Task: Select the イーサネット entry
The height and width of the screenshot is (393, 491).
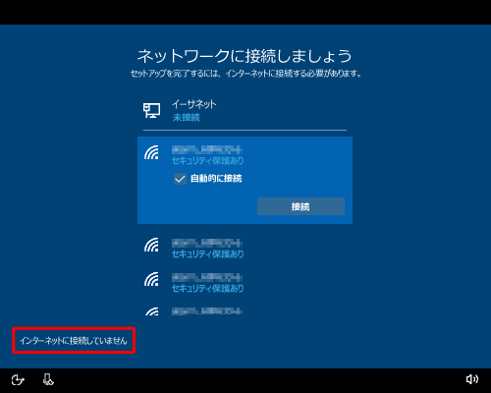Action: point(245,111)
